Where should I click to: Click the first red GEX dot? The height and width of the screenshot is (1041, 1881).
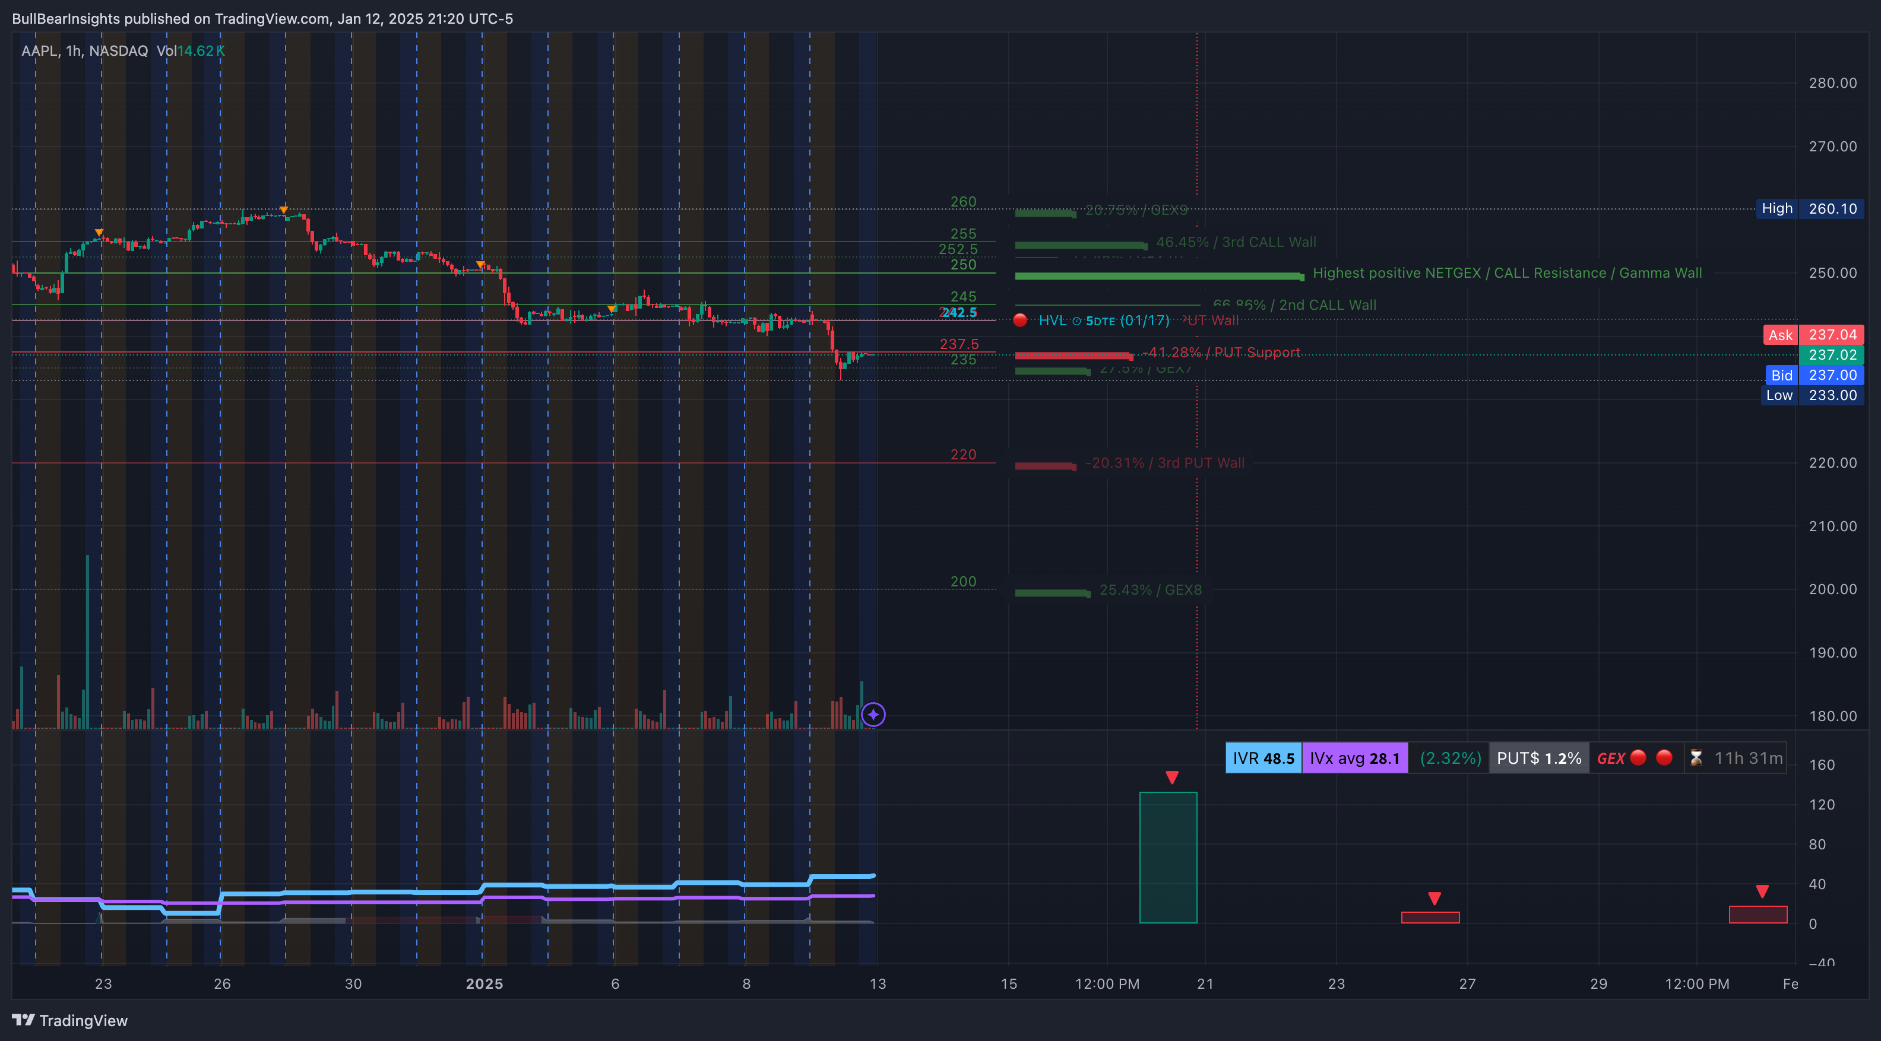(x=1638, y=757)
